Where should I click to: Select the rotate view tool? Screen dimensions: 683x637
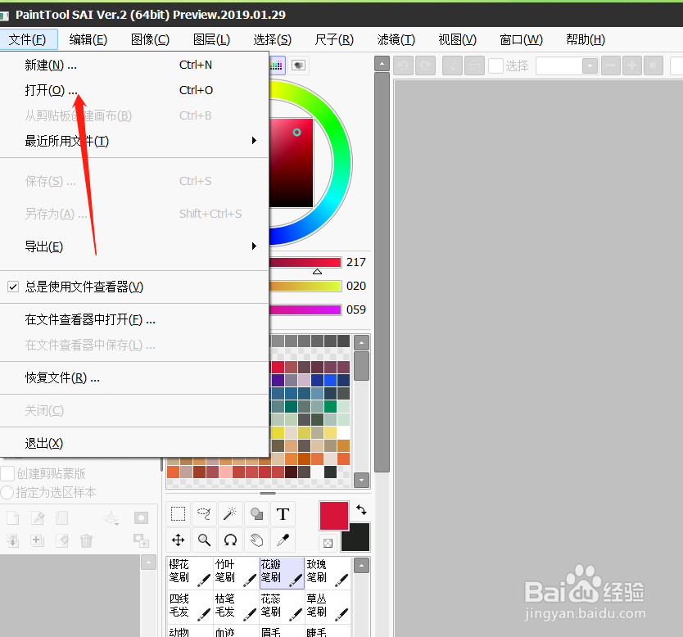tap(230, 540)
